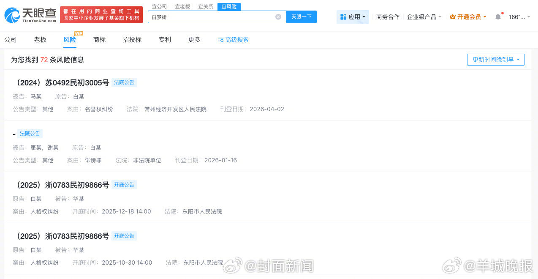The image size is (538, 279).
Task: Click the result count 72
Action: pyautogui.click(x=44, y=60)
